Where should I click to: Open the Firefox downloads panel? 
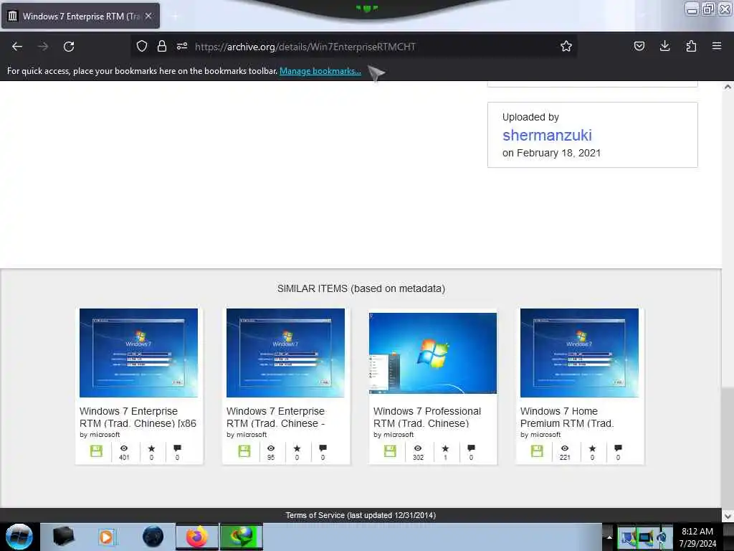[x=664, y=46]
